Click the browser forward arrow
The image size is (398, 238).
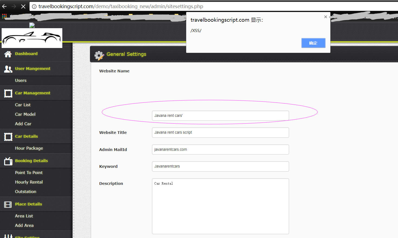click(14, 6)
